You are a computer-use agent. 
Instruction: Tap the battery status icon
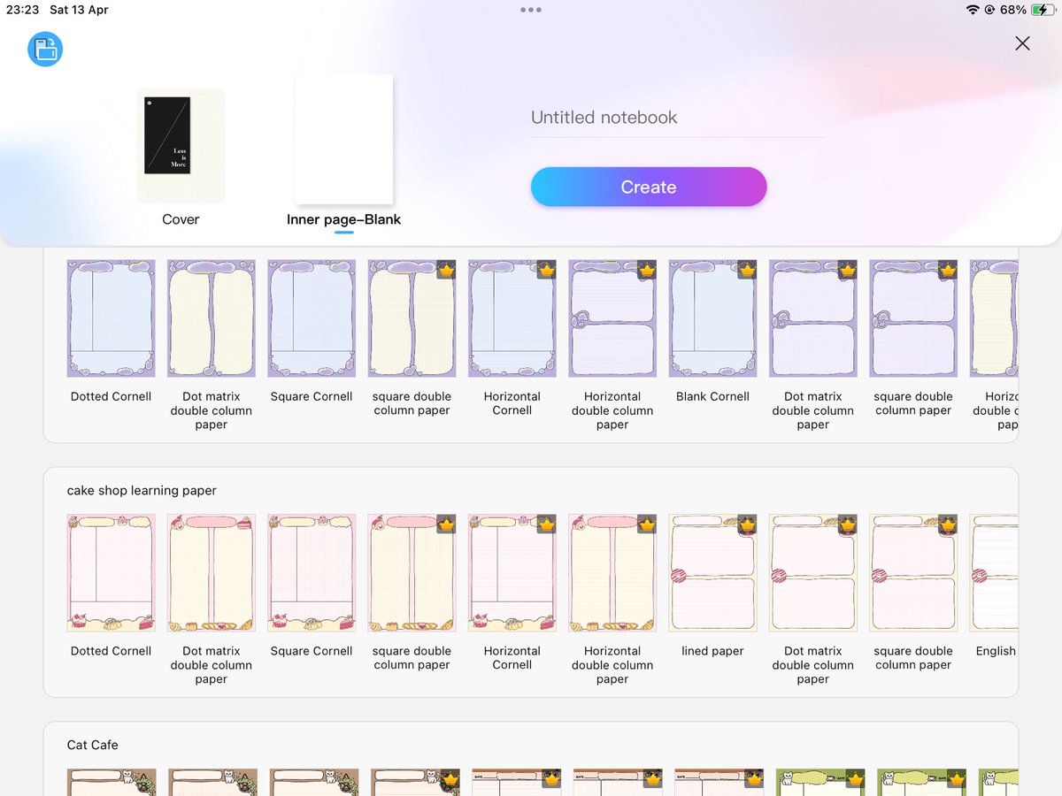click(1043, 10)
